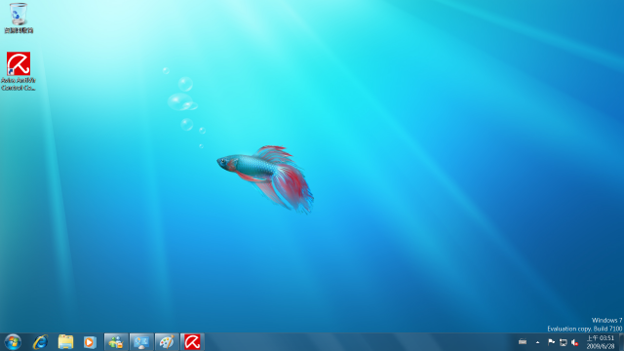The width and height of the screenshot is (624, 351).
Task: Click the muted volume speaker icon
Action: point(574,342)
